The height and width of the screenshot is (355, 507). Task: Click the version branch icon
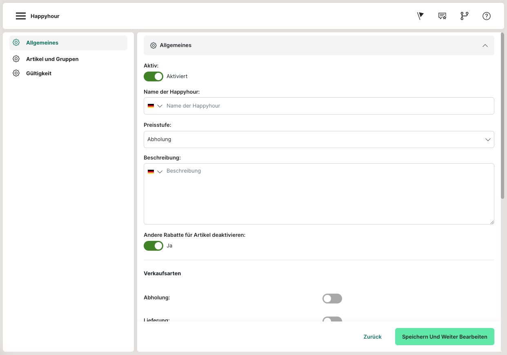464,16
